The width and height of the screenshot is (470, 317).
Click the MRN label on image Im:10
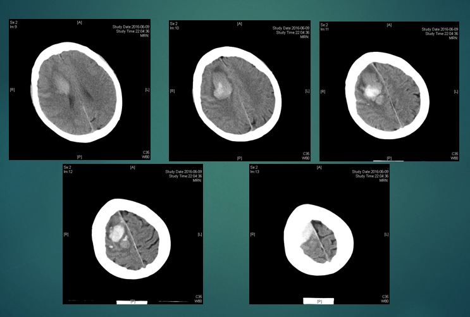306,37
